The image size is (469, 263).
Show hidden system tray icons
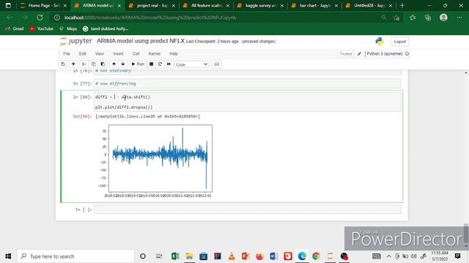point(389,256)
